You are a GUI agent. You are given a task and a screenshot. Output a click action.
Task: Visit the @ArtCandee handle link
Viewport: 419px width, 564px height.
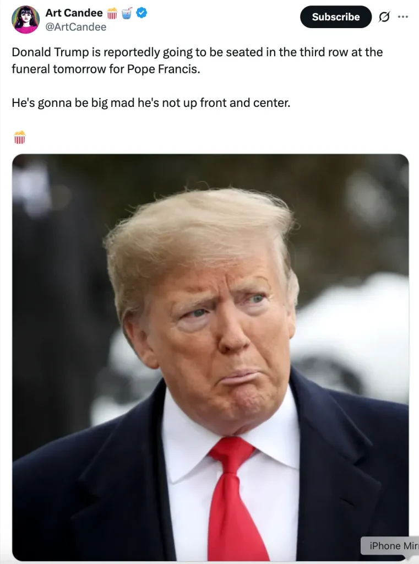point(75,27)
